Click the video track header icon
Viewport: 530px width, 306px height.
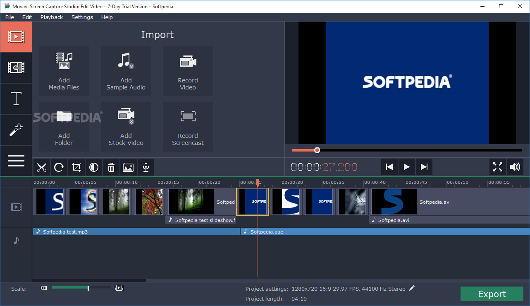point(16,207)
